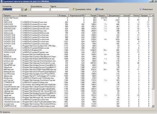Sort by the Дескрипторы column header
The height and width of the screenshot is (114, 157).
pos(114,15)
